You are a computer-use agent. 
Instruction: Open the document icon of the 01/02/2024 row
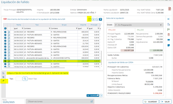(9, 61)
